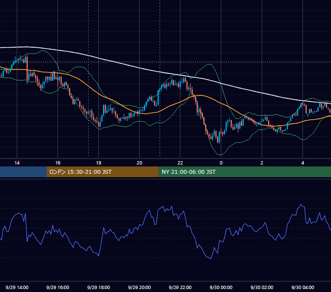The image size is (331, 292).
Task: Click the blue session bar left of ロンドン
Action: coord(23,172)
